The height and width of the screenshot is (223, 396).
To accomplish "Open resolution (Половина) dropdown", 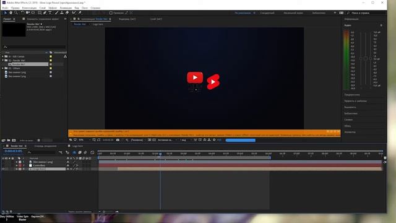I will pyautogui.click(x=138, y=140).
